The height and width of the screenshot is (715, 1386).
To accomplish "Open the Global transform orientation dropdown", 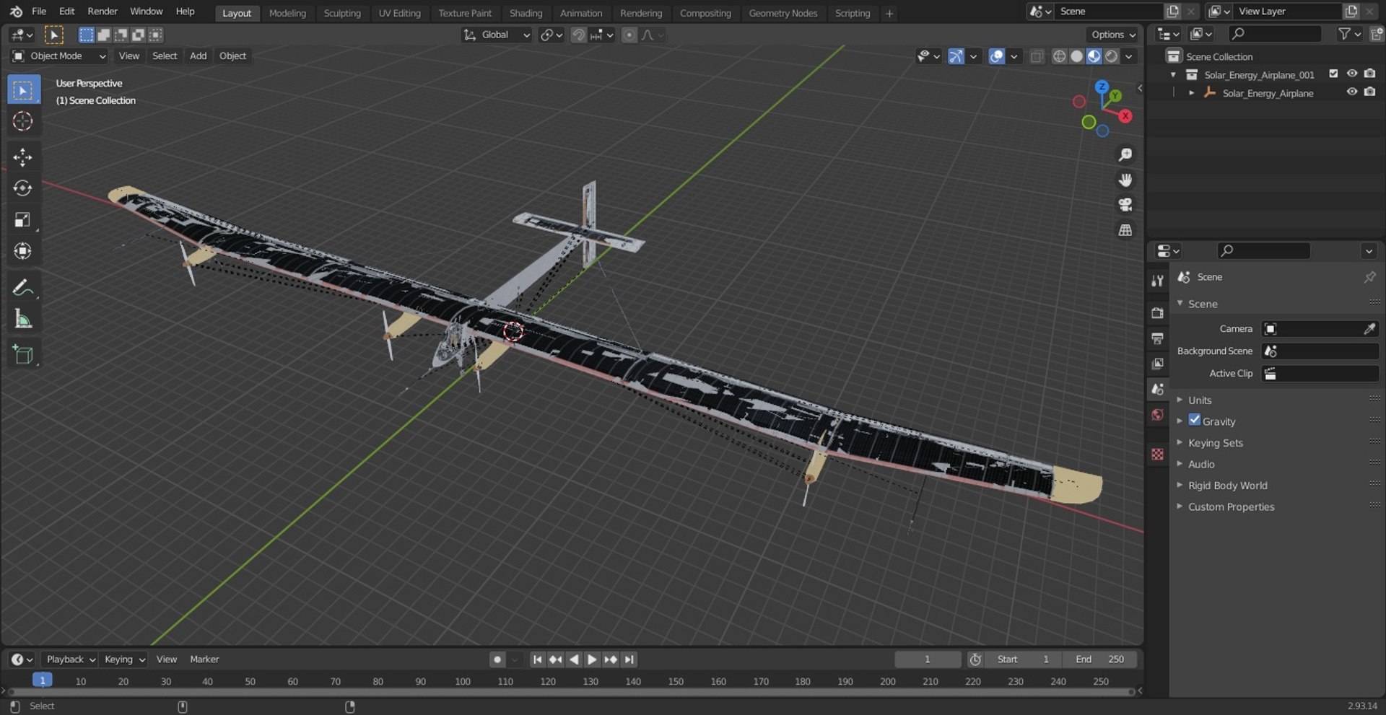I will click(x=497, y=35).
